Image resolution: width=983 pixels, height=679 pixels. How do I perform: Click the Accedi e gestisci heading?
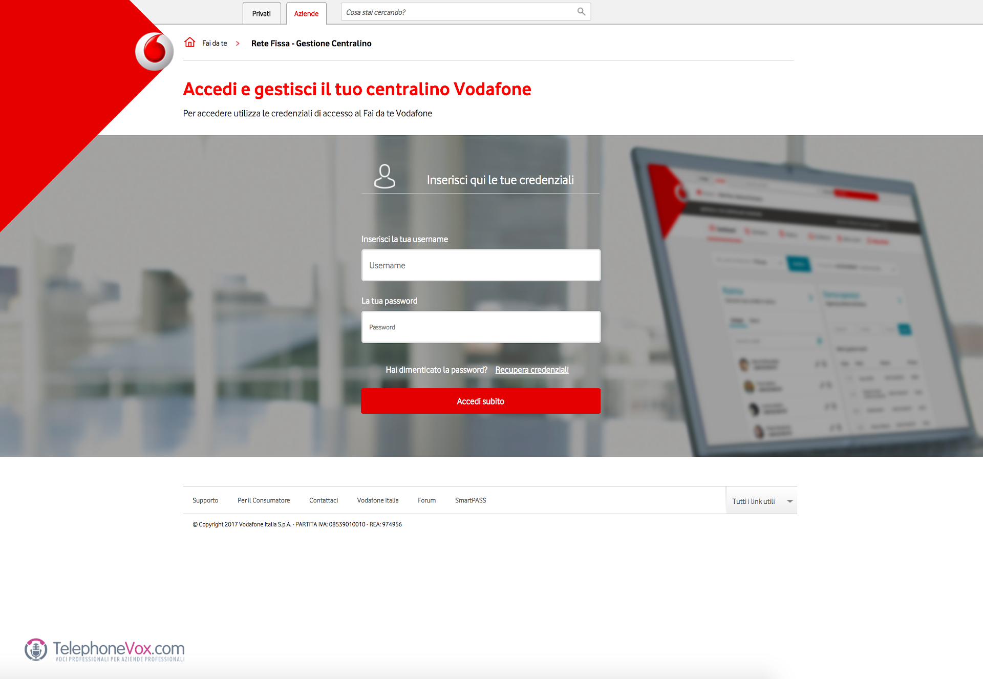pyautogui.click(x=357, y=89)
